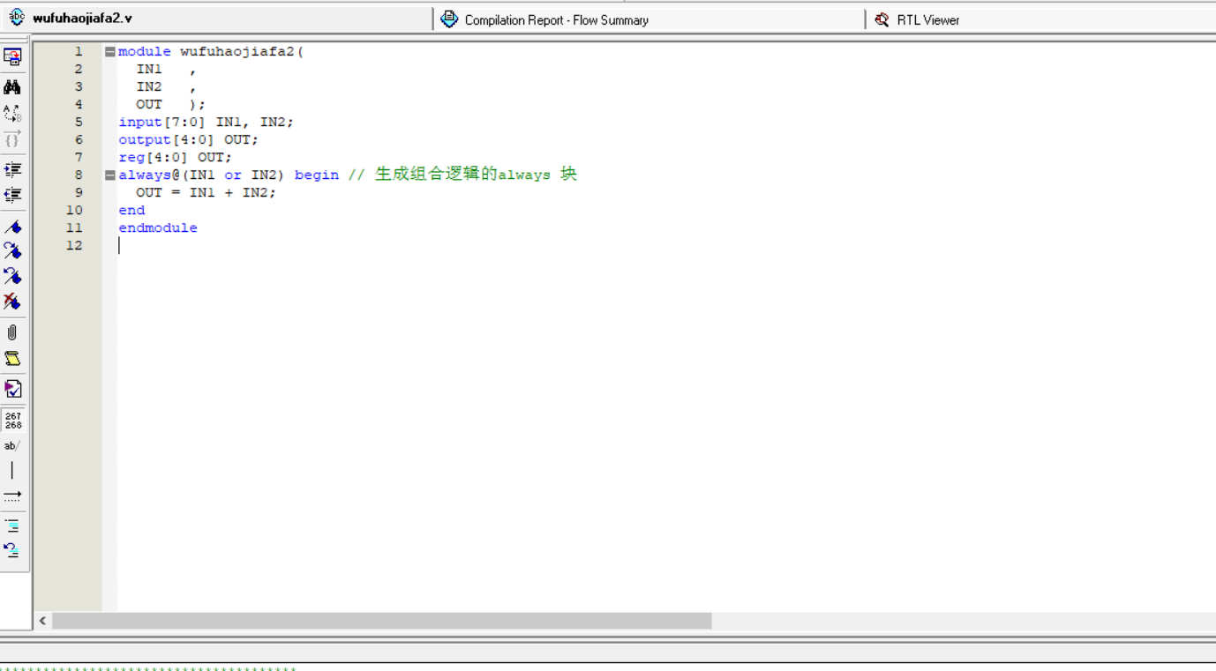Viewport: 1216px width, 671px height.
Task: Toggle line numbers with the 267/268 icon
Action: [x=12, y=420]
